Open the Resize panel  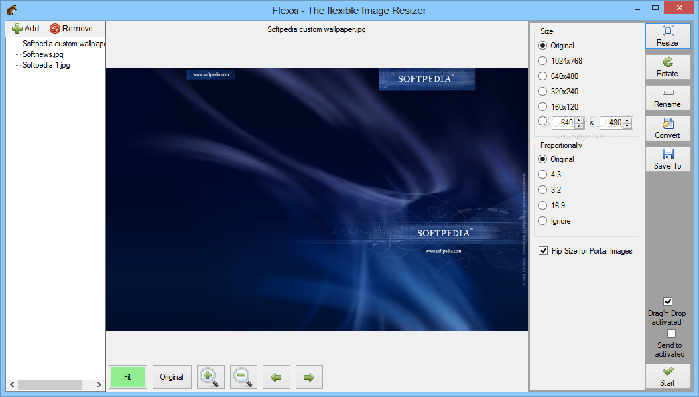coord(668,36)
